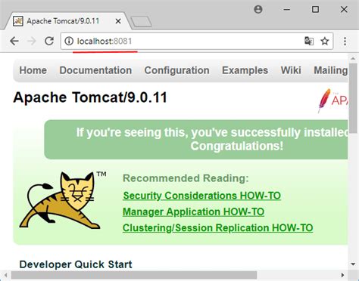Open a new tab
Image resolution: width=359 pixels, height=281 pixels.
point(141,22)
